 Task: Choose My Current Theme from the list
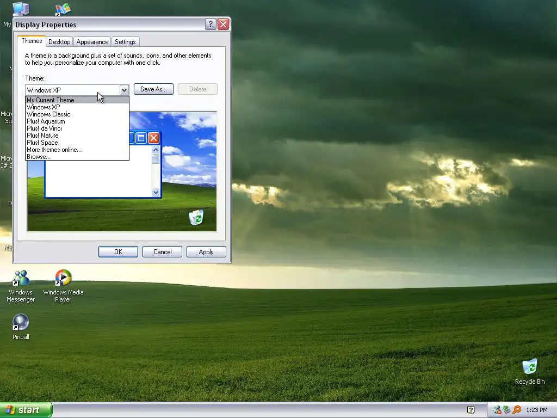point(77,100)
